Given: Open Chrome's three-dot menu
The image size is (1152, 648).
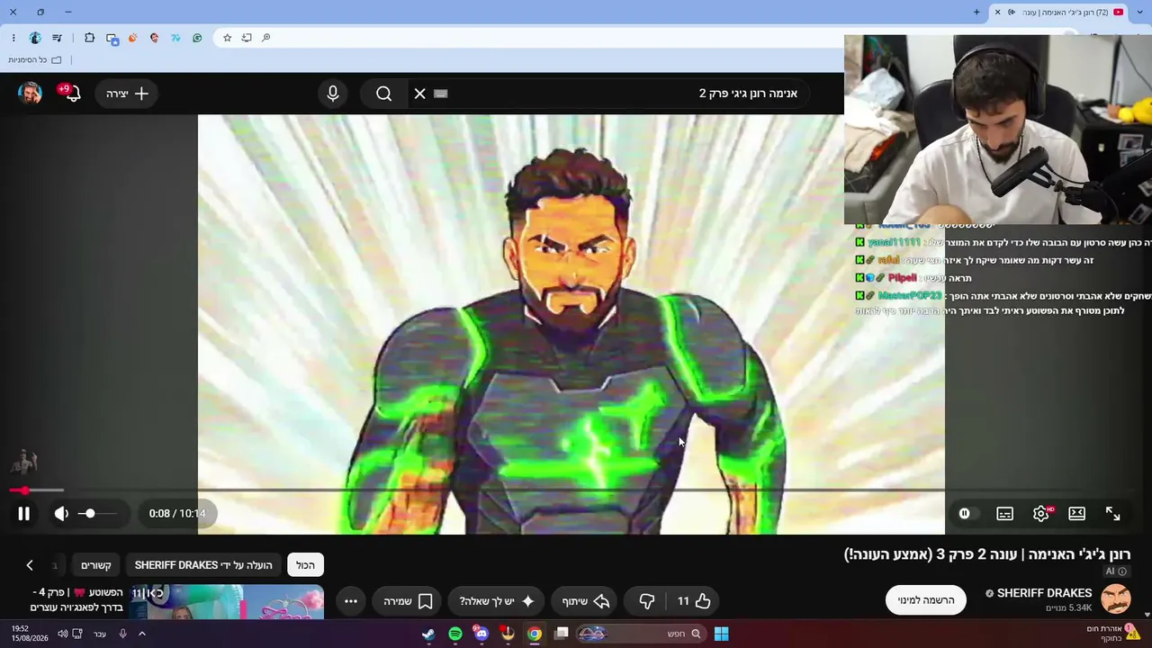Looking at the screenshot, I should click(13, 38).
